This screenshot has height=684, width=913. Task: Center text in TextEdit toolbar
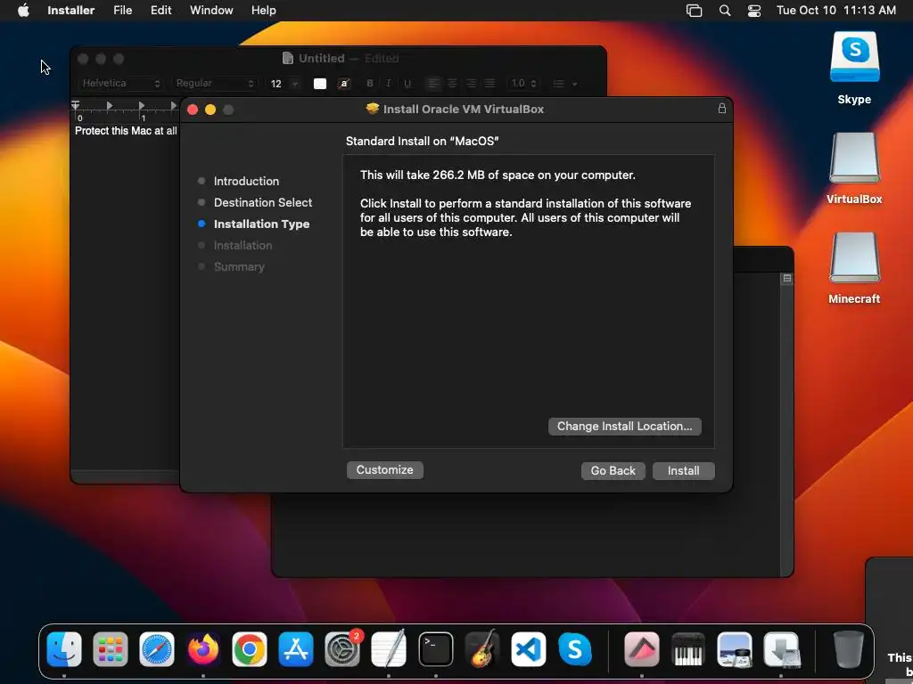[452, 83]
